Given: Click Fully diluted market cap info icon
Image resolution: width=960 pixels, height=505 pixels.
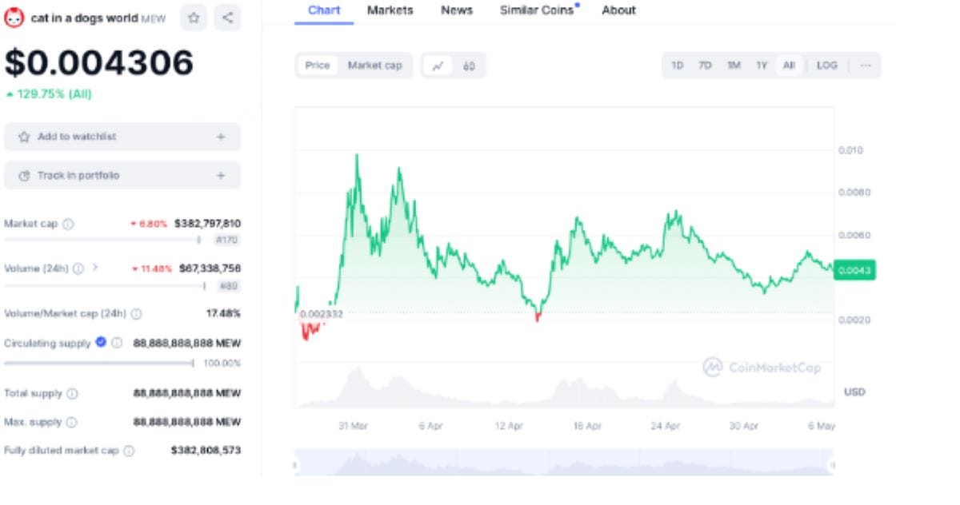Looking at the screenshot, I should coord(129,451).
